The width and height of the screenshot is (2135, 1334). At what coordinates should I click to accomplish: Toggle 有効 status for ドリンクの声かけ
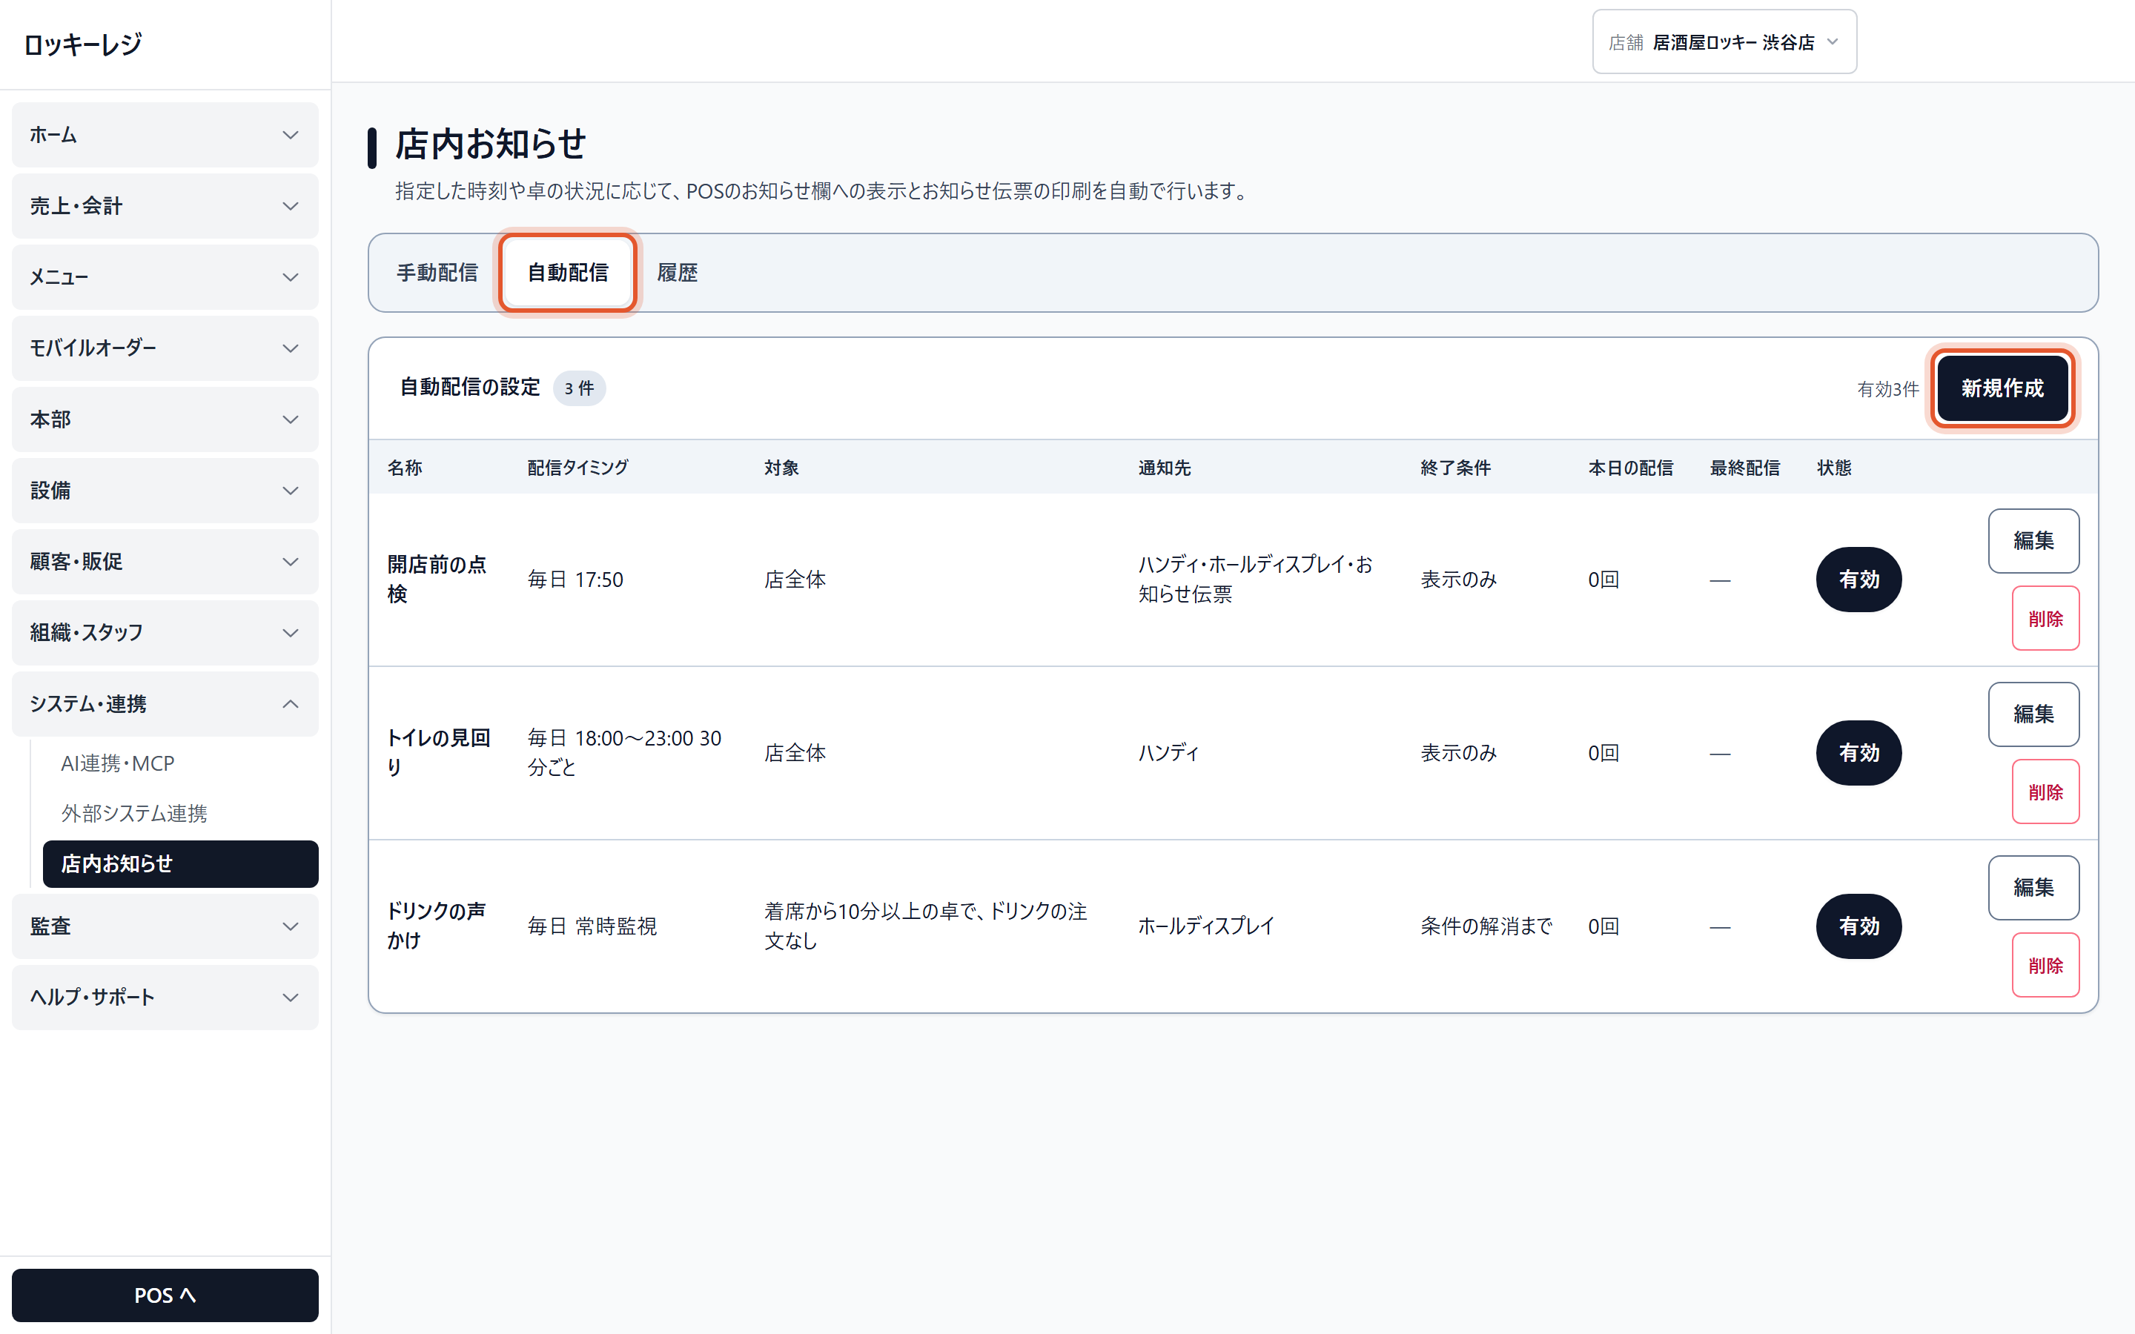(x=1858, y=926)
